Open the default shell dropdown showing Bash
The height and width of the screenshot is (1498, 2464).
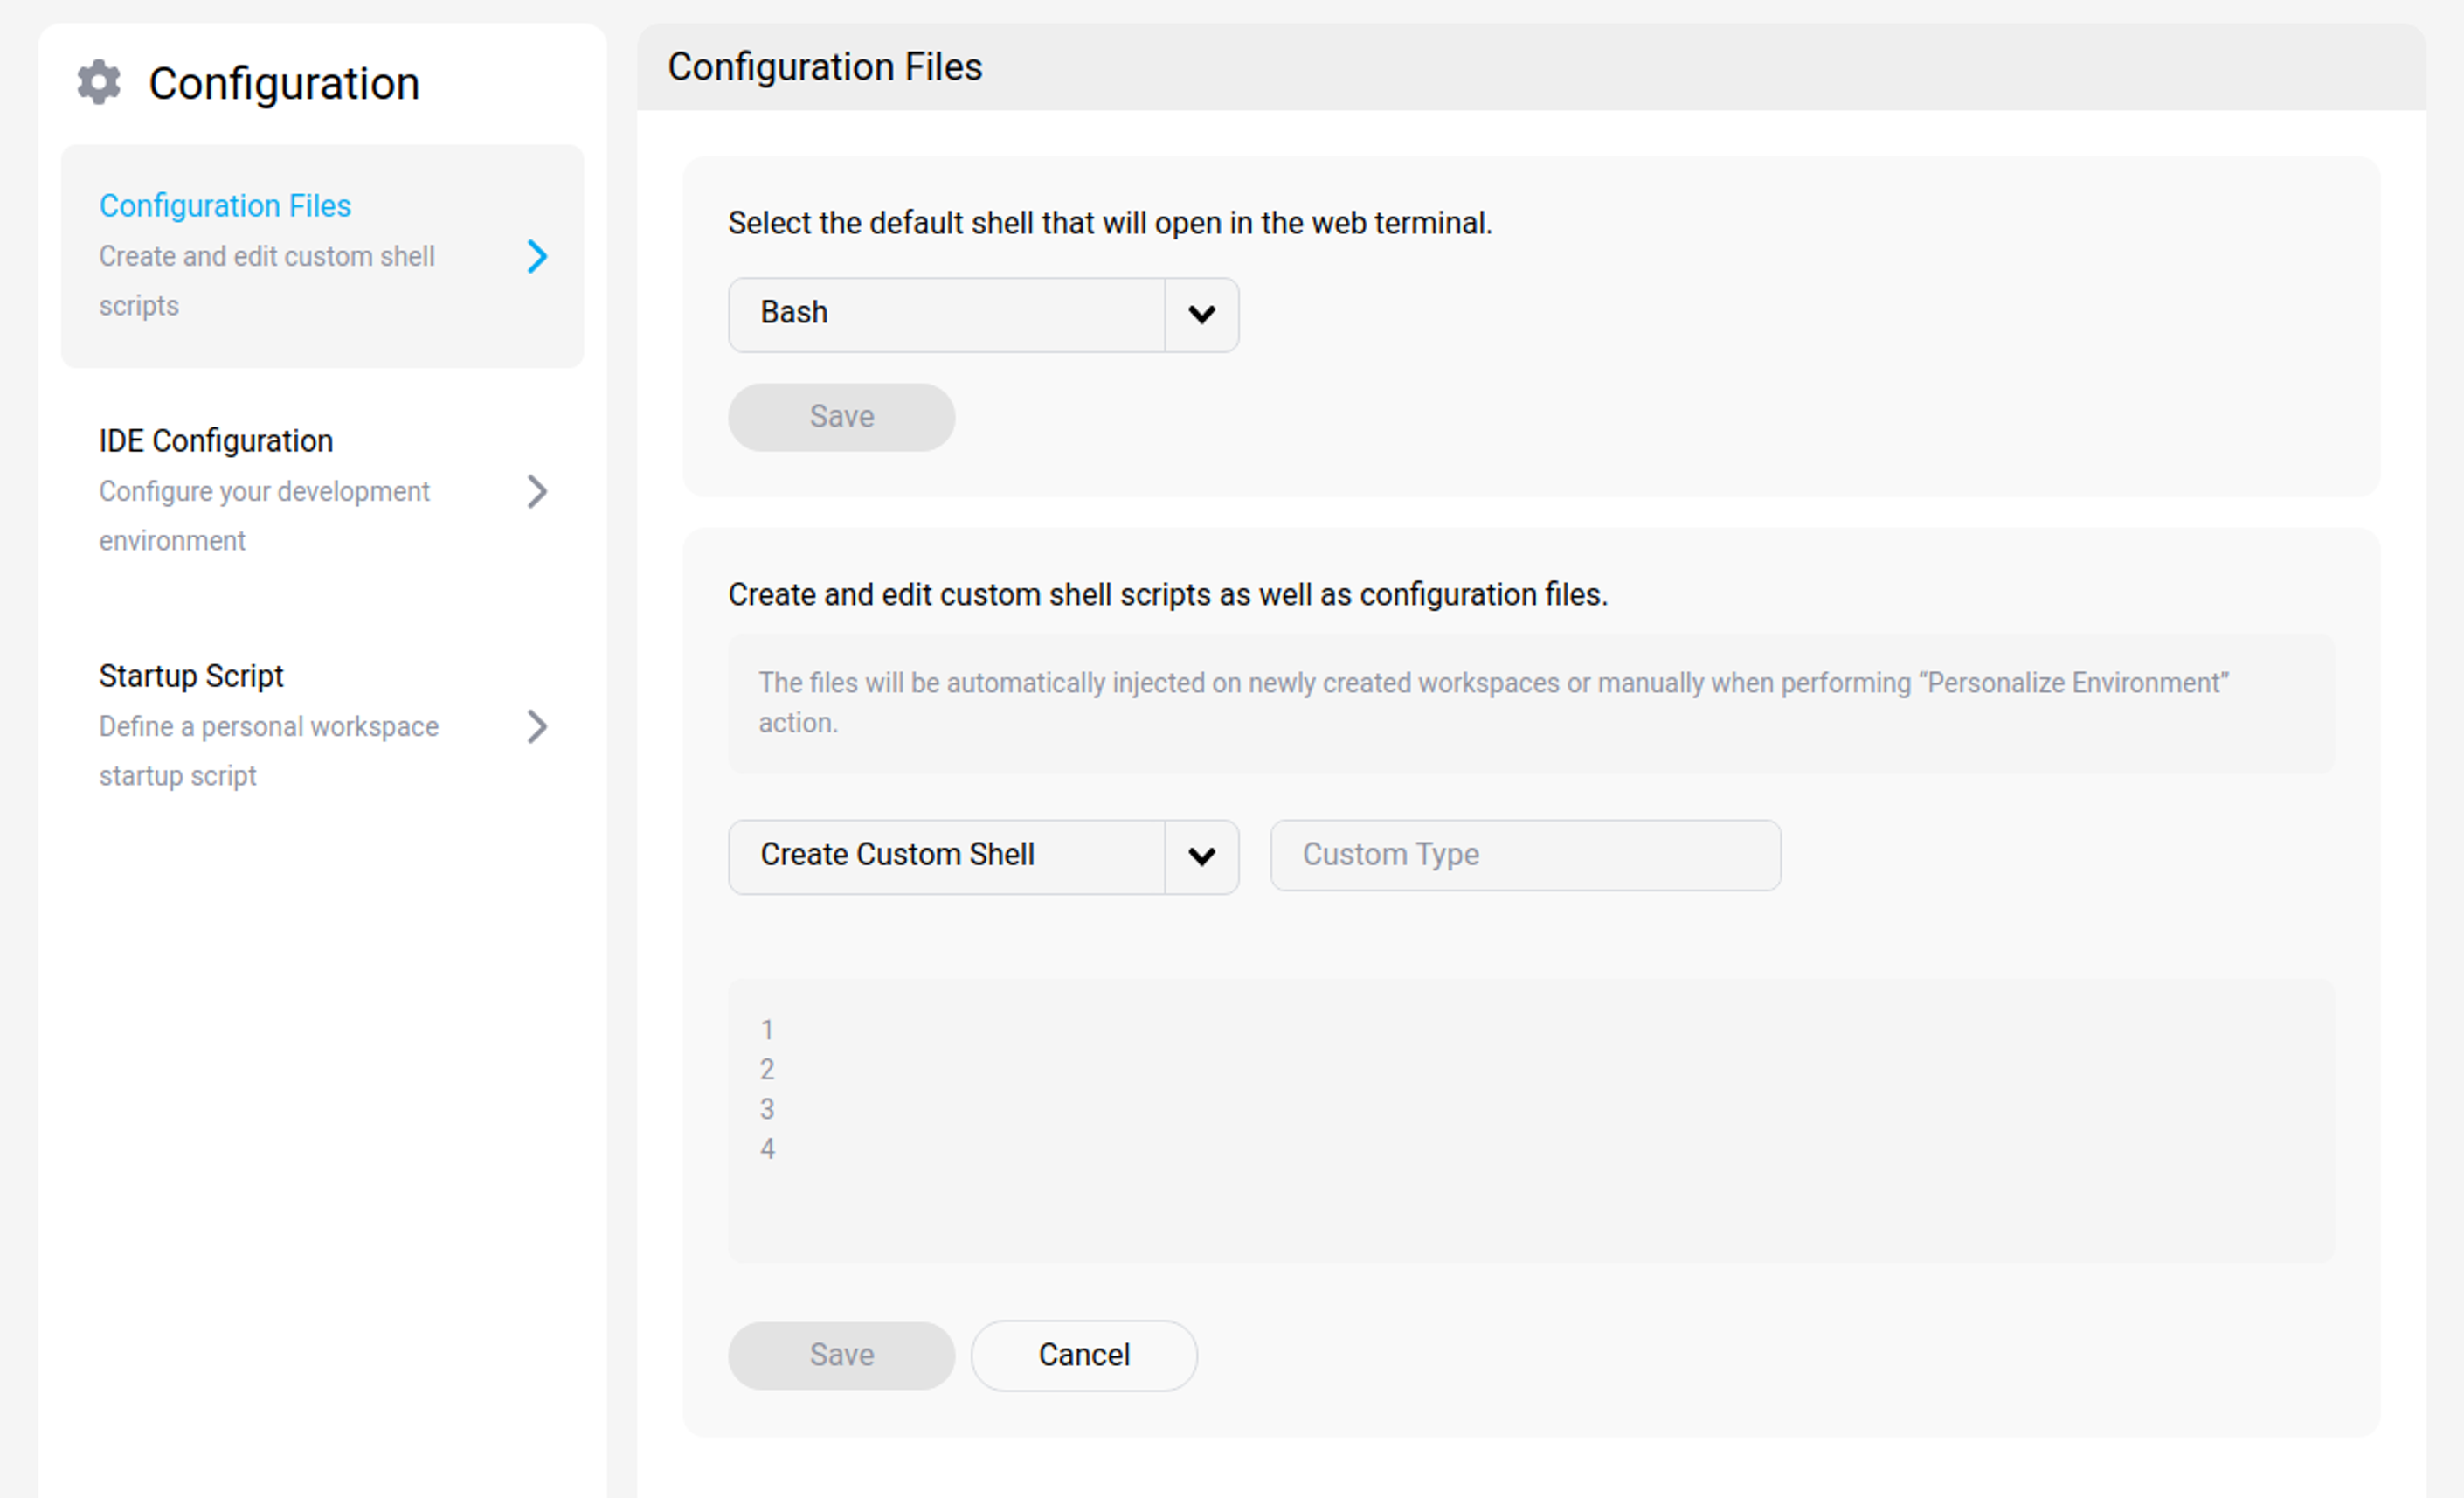point(946,314)
